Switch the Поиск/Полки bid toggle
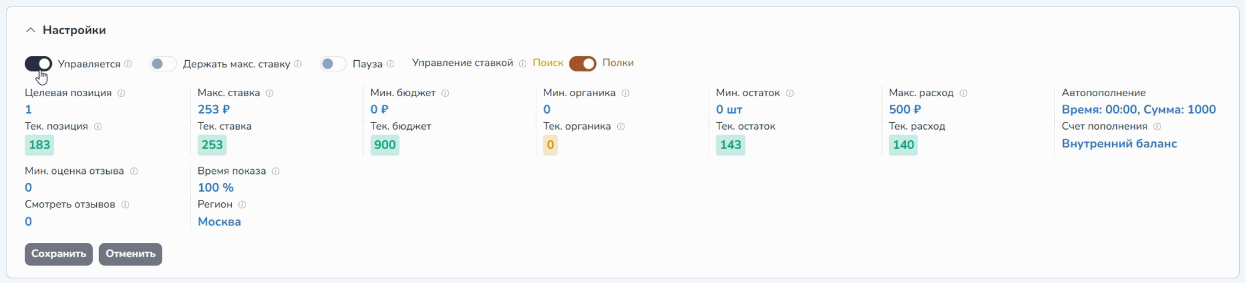 582,64
